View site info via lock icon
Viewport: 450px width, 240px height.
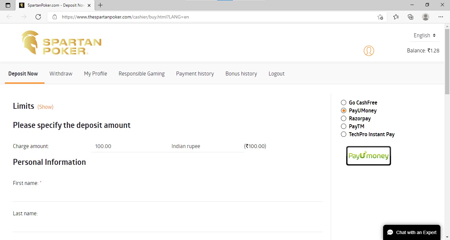[55, 17]
